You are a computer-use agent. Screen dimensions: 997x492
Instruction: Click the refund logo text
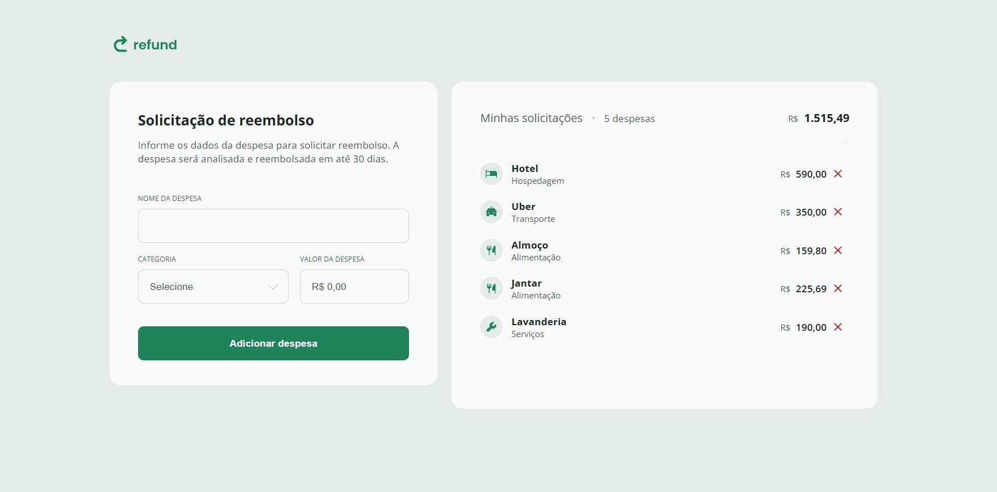coord(155,45)
